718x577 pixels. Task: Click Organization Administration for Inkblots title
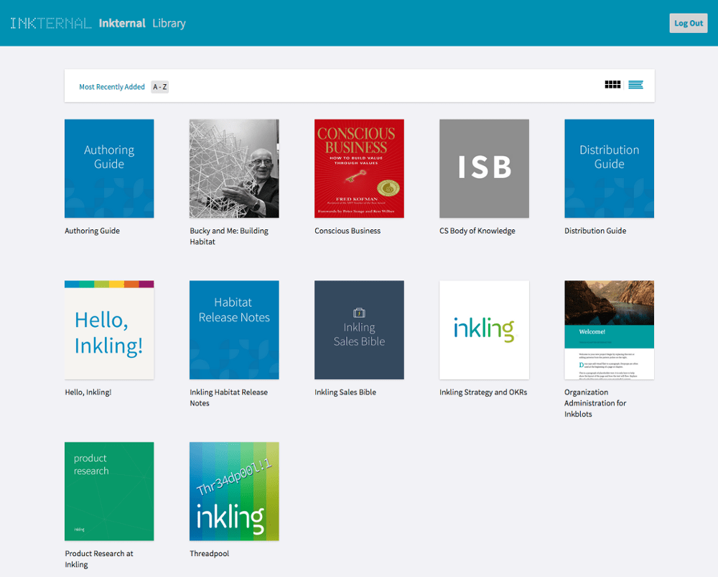click(595, 403)
